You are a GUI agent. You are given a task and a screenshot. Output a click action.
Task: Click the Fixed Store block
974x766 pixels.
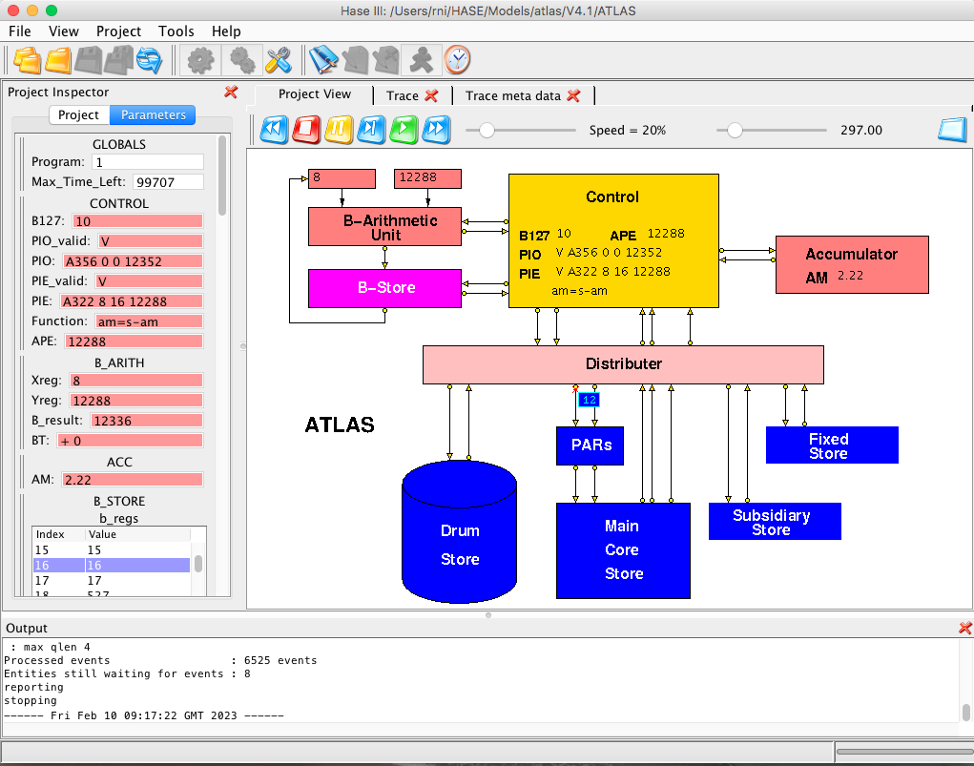pos(832,445)
